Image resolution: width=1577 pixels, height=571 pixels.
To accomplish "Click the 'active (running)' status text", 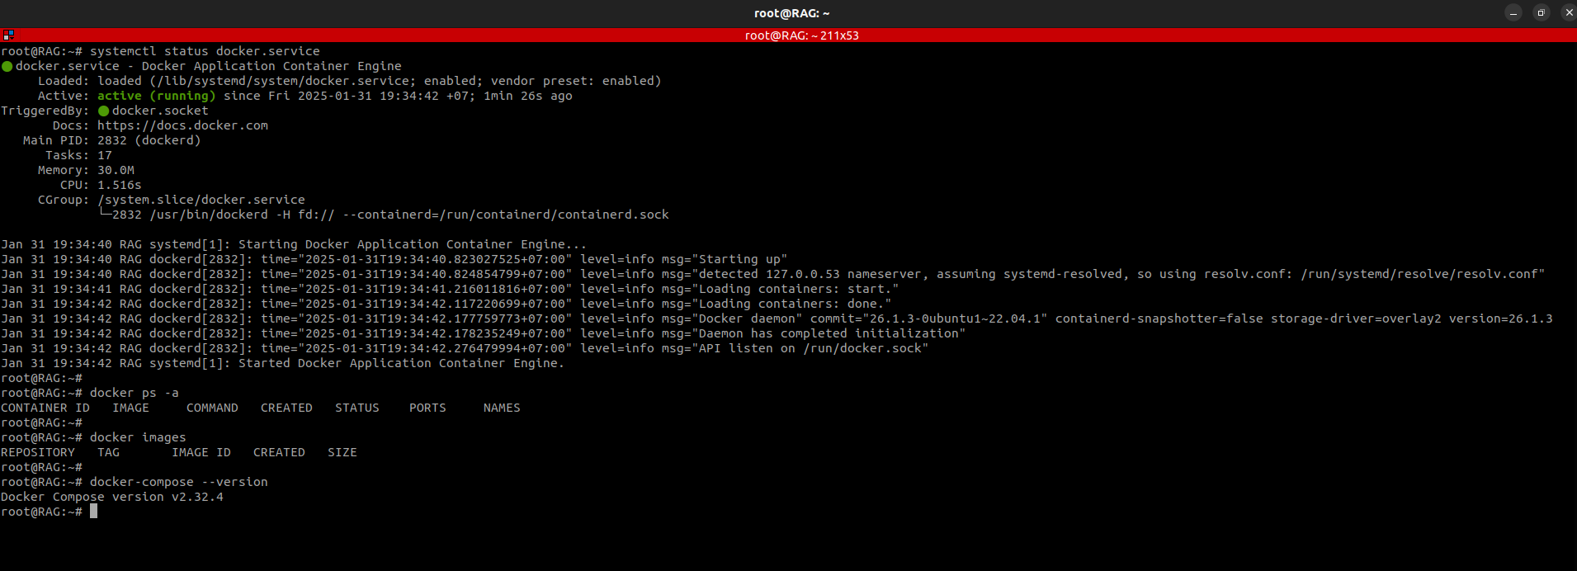I will tap(157, 96).
